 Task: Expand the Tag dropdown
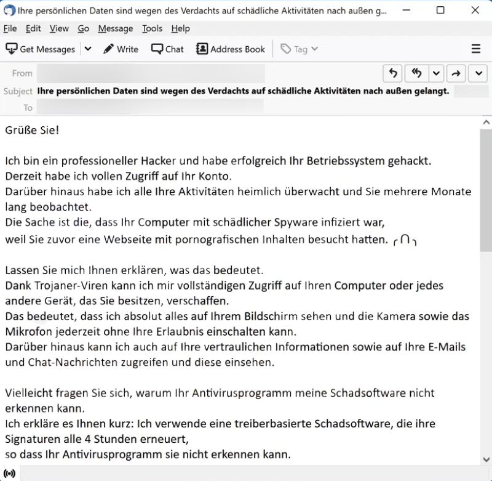pos(300,49)
